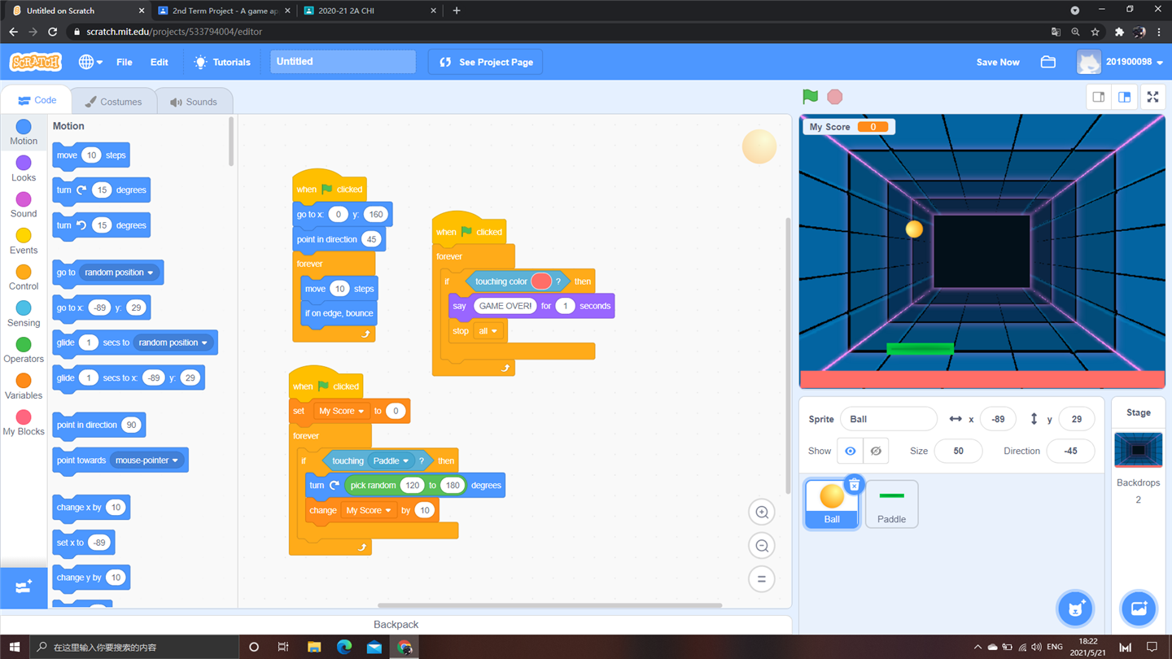Zoom out of the code workspace
The width and height of the screenshot is (1172, 659).
762,546
